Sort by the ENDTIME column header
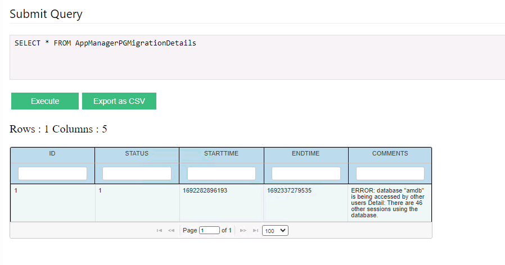Screen dimensions: 505x265 click(306, 153)
